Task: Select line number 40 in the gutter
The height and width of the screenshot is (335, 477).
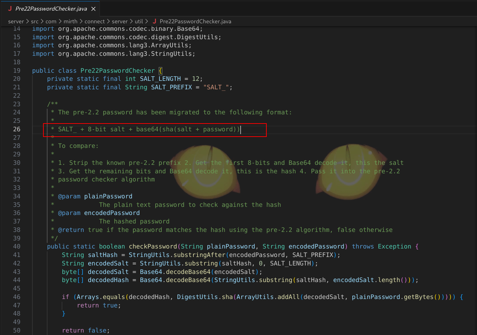Action: [17, 246]
